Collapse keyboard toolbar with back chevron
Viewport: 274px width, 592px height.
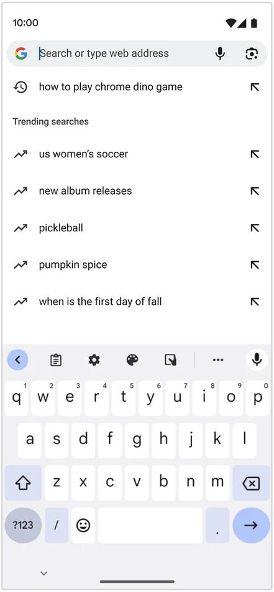tap(17, 359)
